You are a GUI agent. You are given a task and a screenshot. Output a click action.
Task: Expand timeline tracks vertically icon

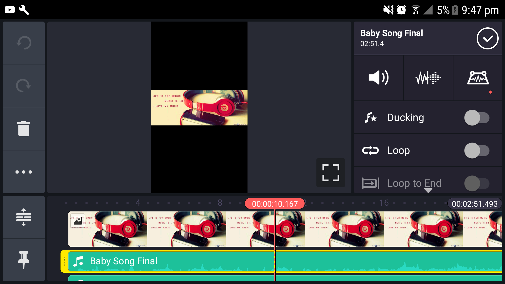pos(24,217)
